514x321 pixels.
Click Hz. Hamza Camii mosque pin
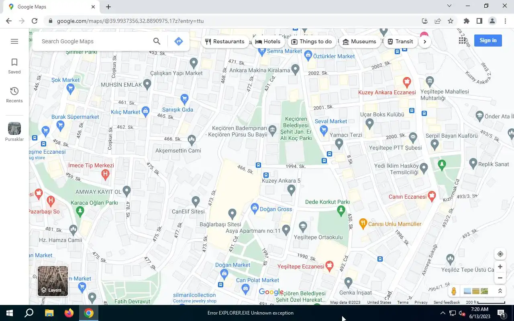point(73,229)
